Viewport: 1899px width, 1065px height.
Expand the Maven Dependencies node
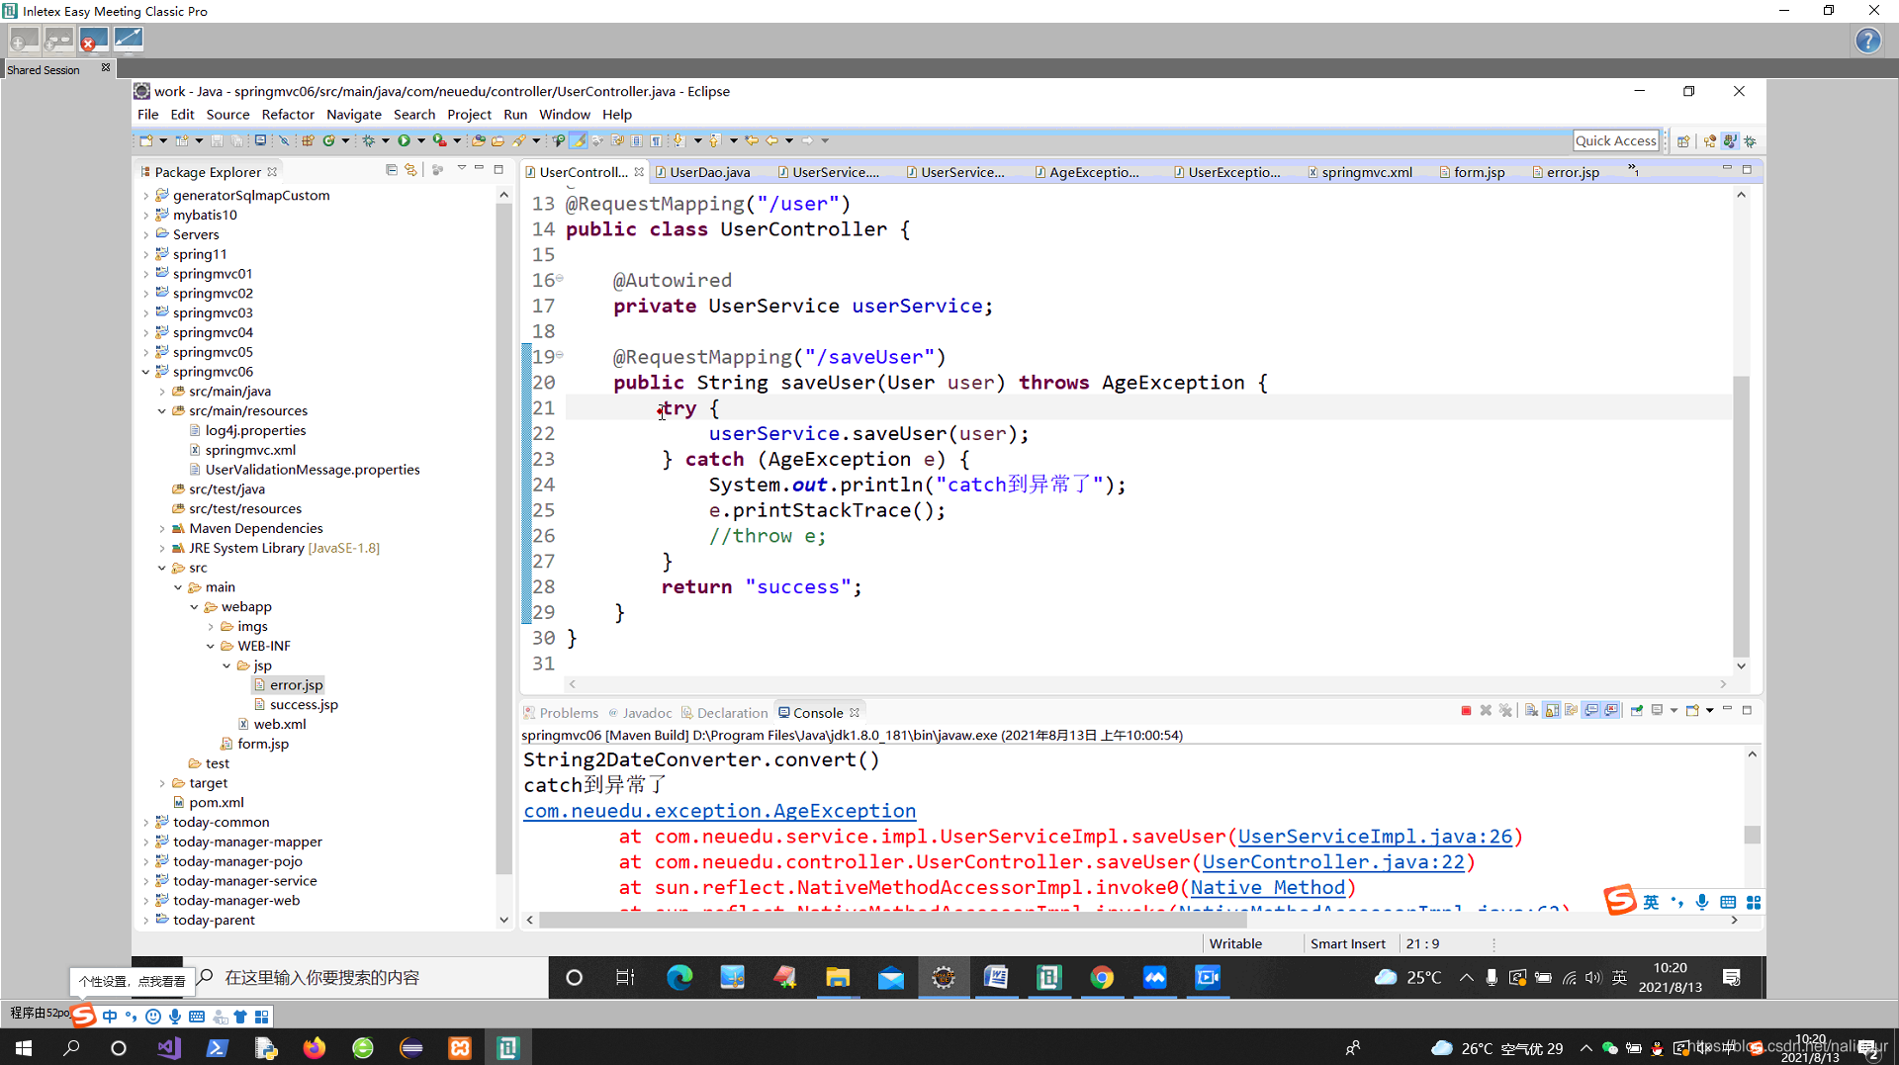coord(162,529)
